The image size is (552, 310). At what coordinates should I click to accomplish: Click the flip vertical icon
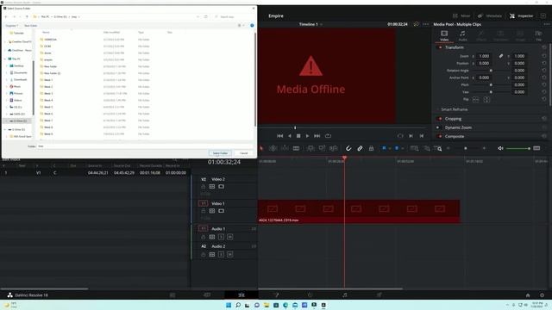[x=486, y=100]
